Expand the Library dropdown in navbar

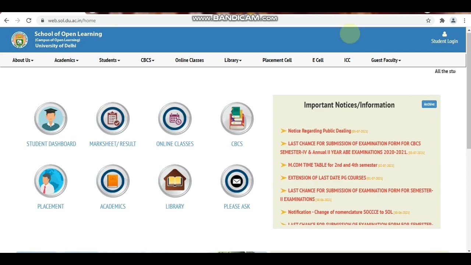point(233,60)
